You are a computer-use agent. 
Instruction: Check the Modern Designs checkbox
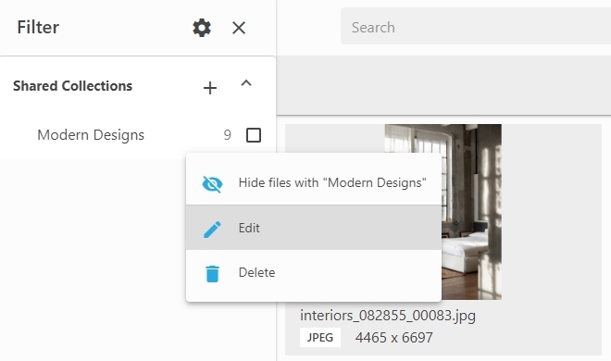tap(254, 135)
